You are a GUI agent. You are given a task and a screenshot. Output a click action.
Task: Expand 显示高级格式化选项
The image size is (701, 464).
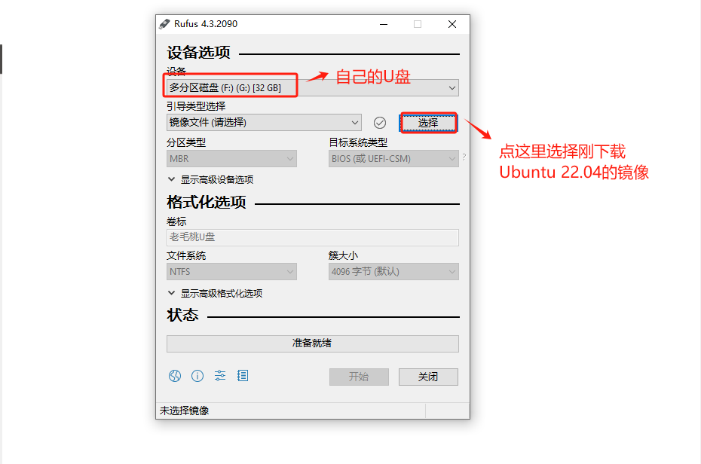coord(215,294)
